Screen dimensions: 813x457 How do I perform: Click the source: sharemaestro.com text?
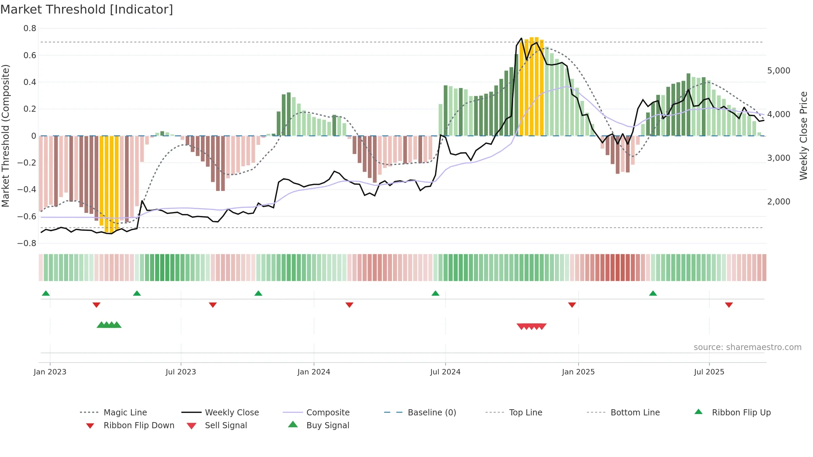[x=748, y=347]
